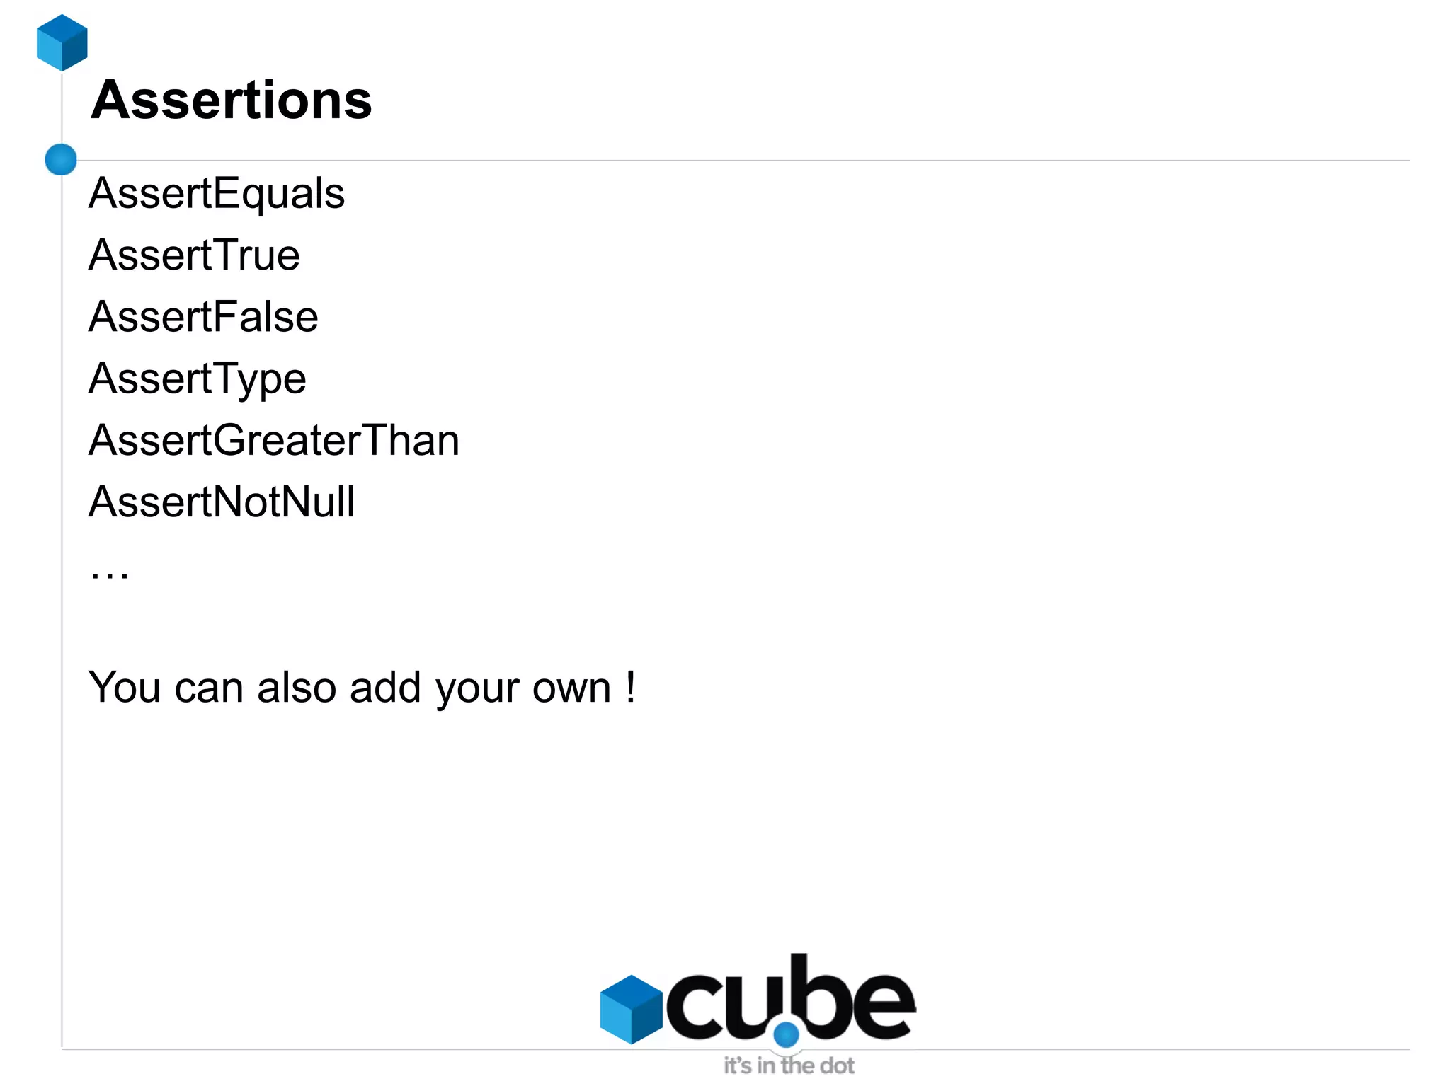
Task: Select the AssertEquals line
Action: pos(216,193)
